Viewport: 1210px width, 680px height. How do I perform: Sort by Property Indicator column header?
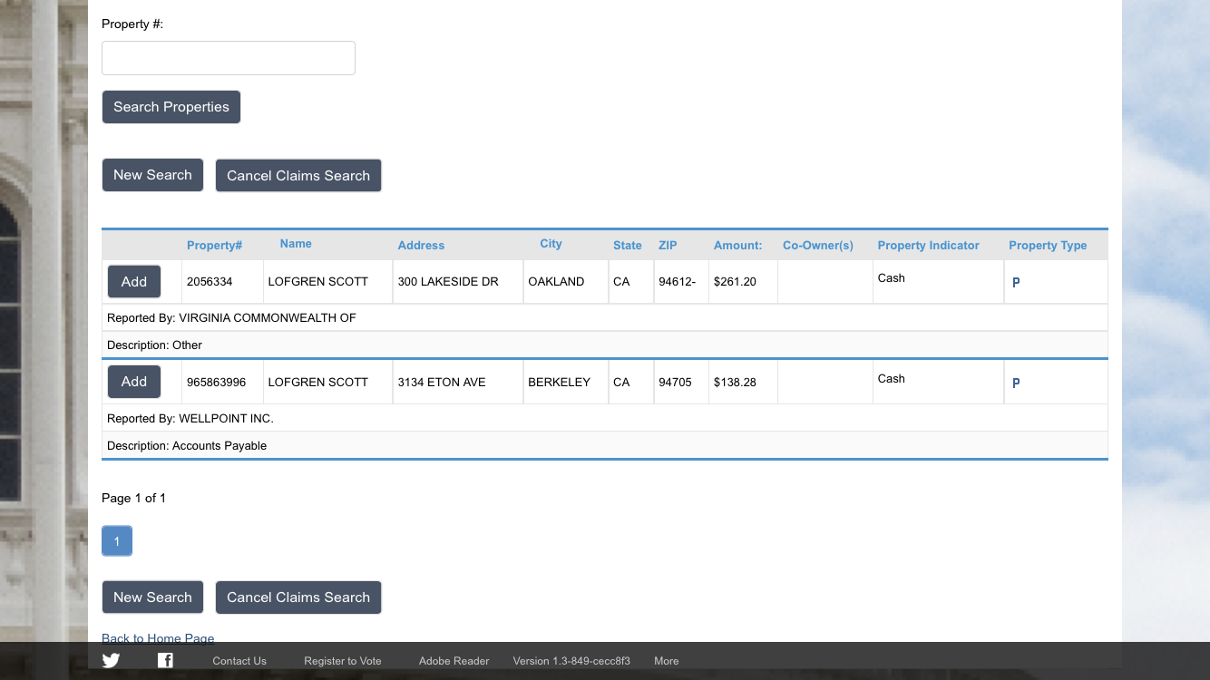pyautogui.click(x=928, y=246)
